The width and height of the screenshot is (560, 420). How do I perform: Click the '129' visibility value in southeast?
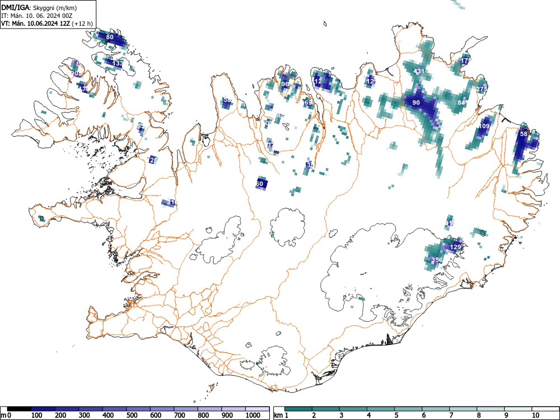(x=455, y=247)
